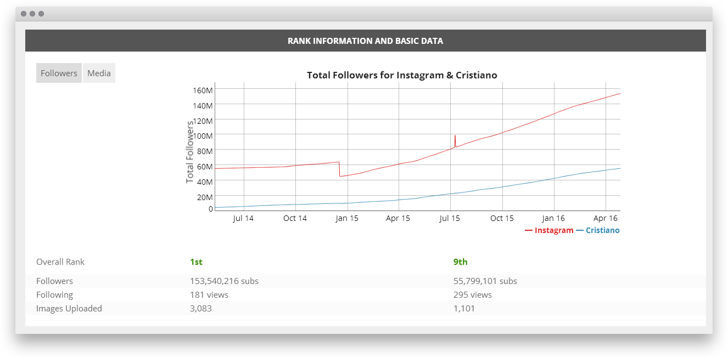Click the Jul 14 x-axis label

243,218
